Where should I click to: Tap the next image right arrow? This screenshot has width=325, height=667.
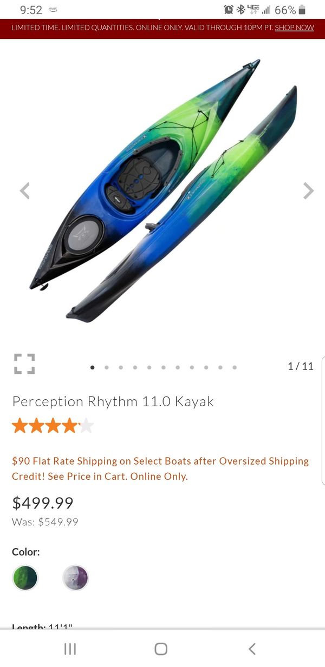click(308, 191)
